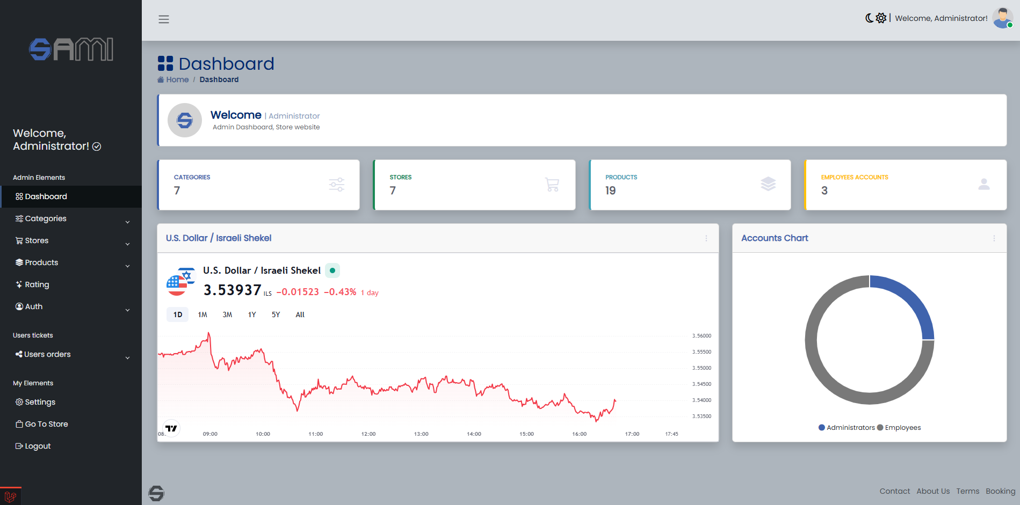Click the shopping cart icon on Stores card
1020x505 pixels.
552,185
